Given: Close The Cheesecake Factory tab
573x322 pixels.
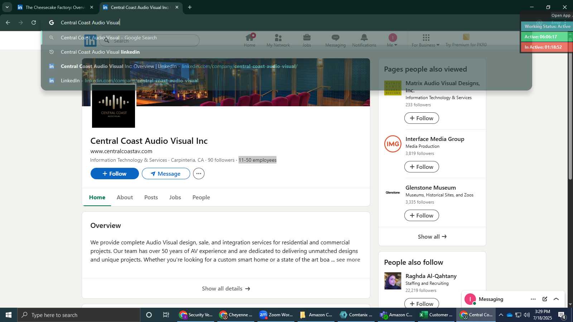Looking at the screenshot, I should [92, 7].
